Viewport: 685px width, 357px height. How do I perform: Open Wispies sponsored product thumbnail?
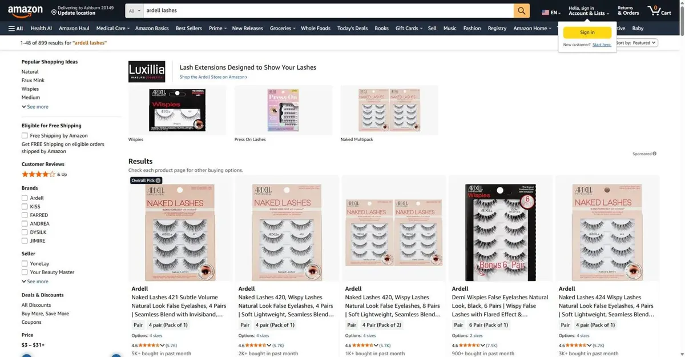[177, 110]
